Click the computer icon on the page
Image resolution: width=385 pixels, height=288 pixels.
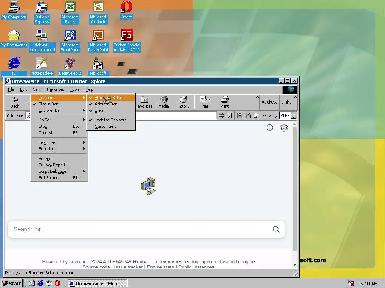pos(148,186)
